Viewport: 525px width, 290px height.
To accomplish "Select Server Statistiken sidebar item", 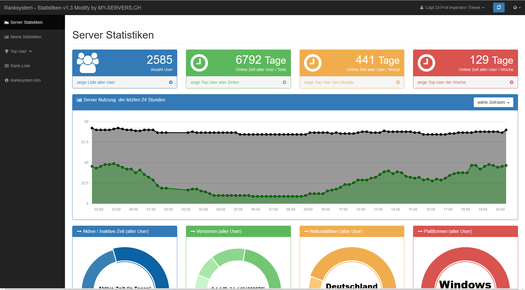I will click(26, 22).
